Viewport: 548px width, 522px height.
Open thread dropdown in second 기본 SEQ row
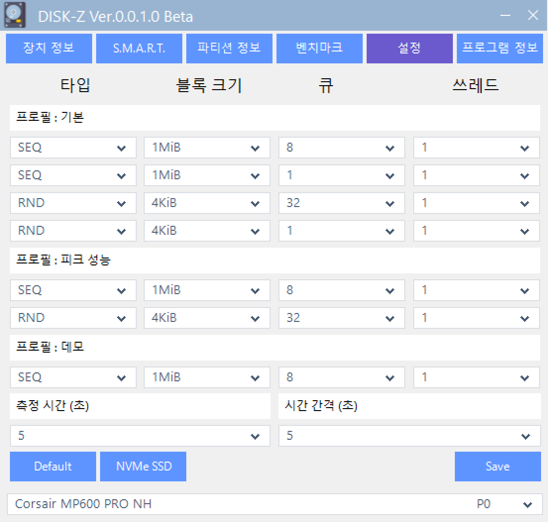pyautogui.click(x=476, y=175)
